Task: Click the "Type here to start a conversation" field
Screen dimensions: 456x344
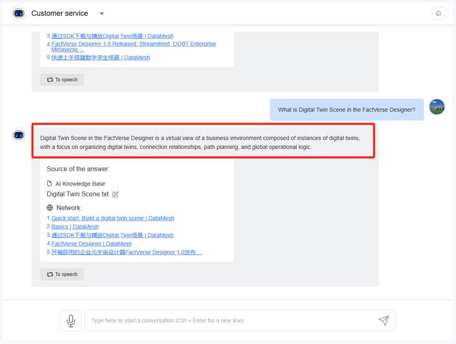Action: coord(231,320)
